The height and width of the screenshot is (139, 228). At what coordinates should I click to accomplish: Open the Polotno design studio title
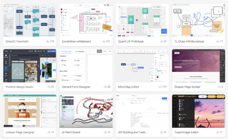(x=19, y=87)
